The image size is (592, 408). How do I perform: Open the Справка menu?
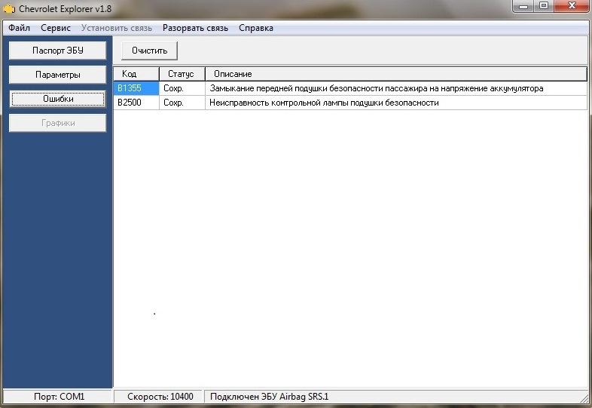click(x=256, y=28)
